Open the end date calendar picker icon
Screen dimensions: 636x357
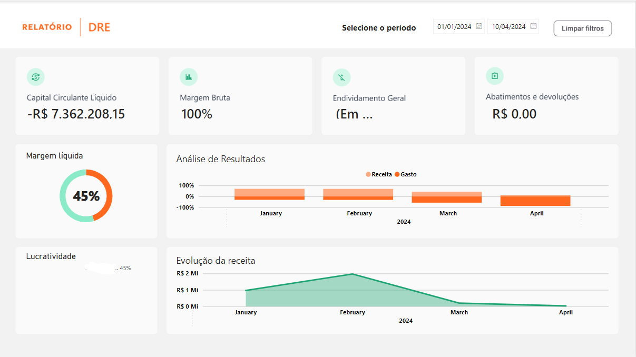pyautogui.click(x=533, y=26)
